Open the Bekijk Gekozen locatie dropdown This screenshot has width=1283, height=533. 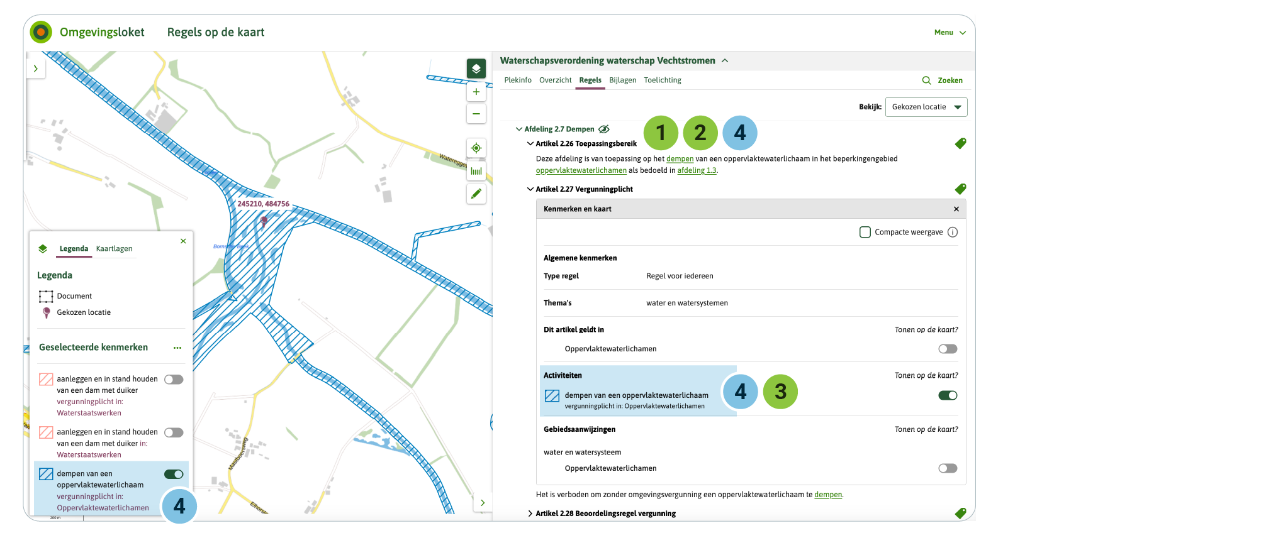[926, 107]
